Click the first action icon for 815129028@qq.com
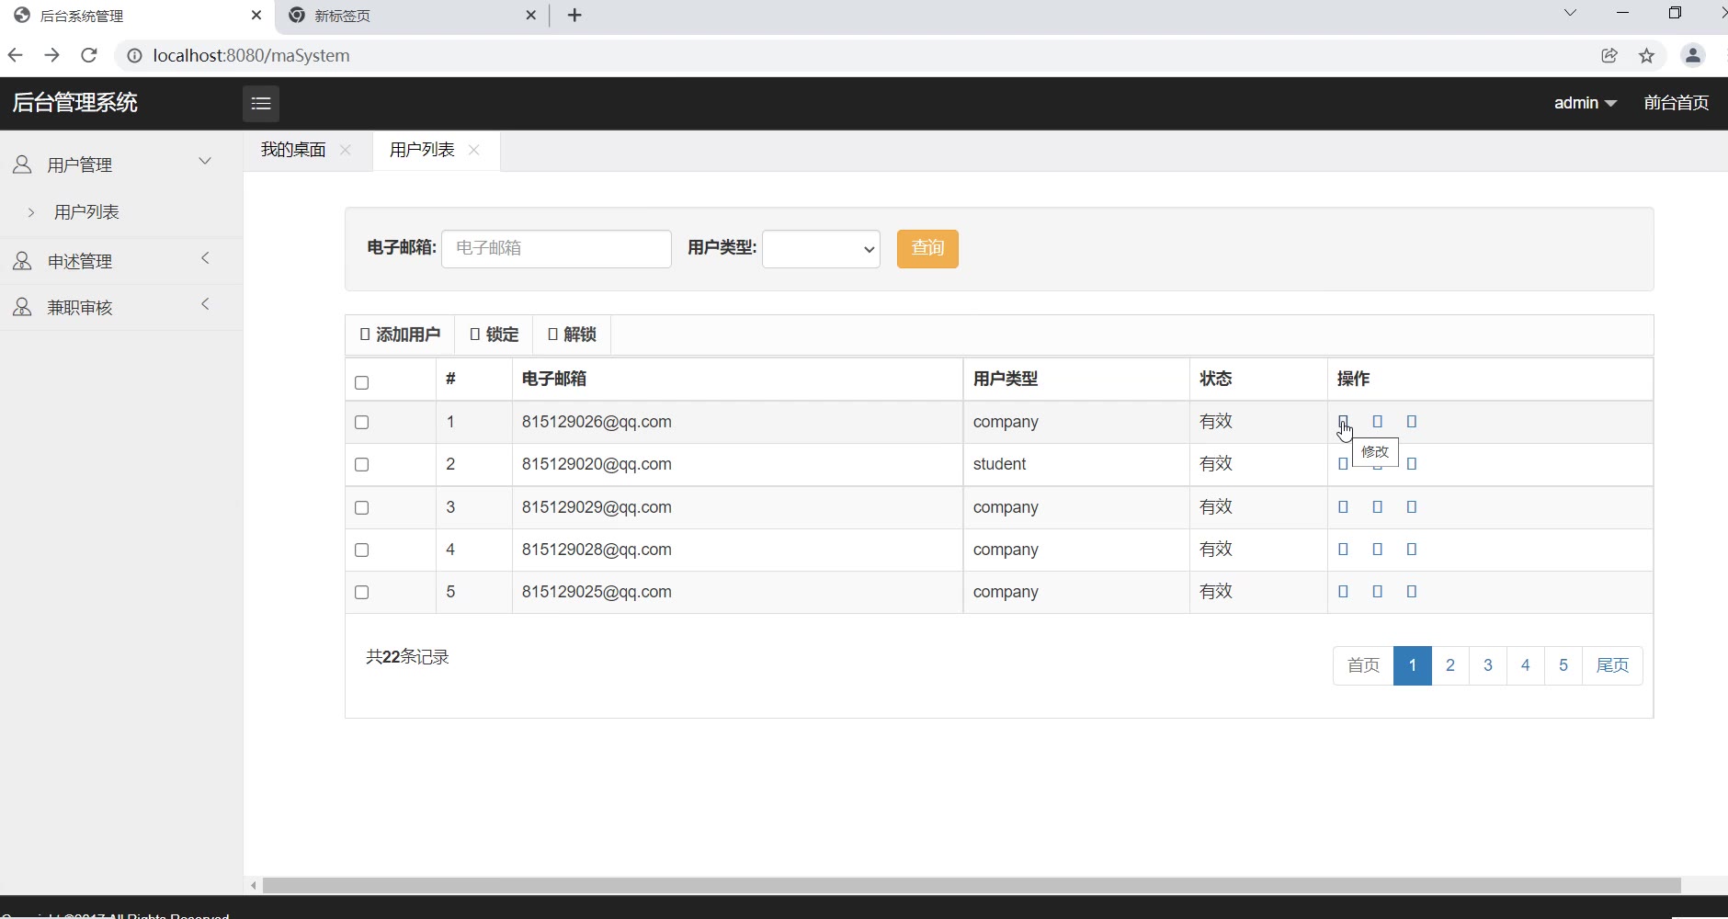This screenshot has width=1728, height=919. (x=1343, y=550)
